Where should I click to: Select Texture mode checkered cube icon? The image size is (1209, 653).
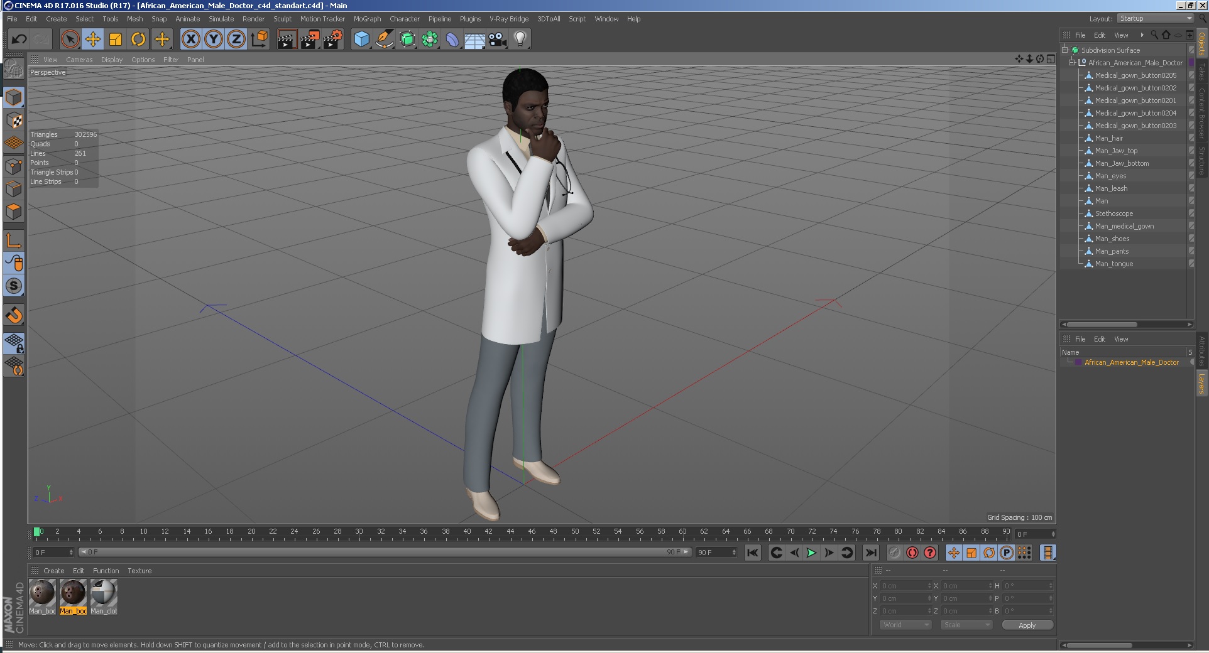(14, 120)
